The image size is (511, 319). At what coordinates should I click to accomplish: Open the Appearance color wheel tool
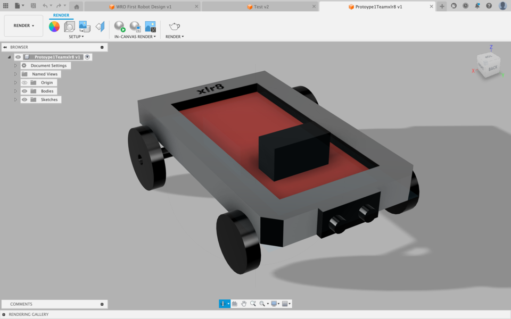(54, 26)
